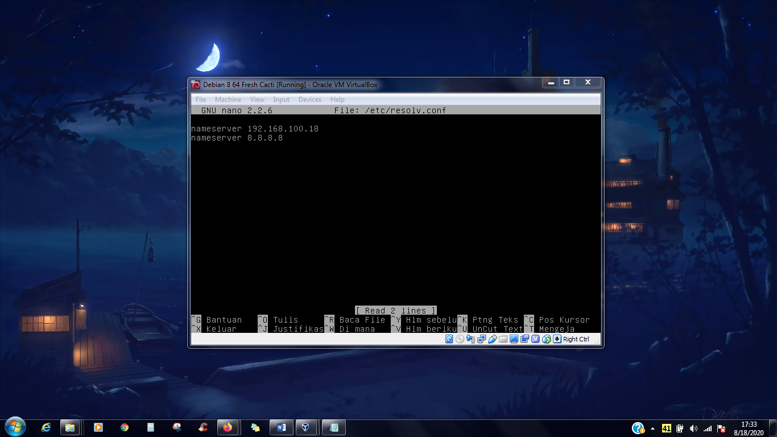Click the mouse integration arrow icon
This screenshot has width=777, height=437.
pyautogui.click(x=547, y=339)
